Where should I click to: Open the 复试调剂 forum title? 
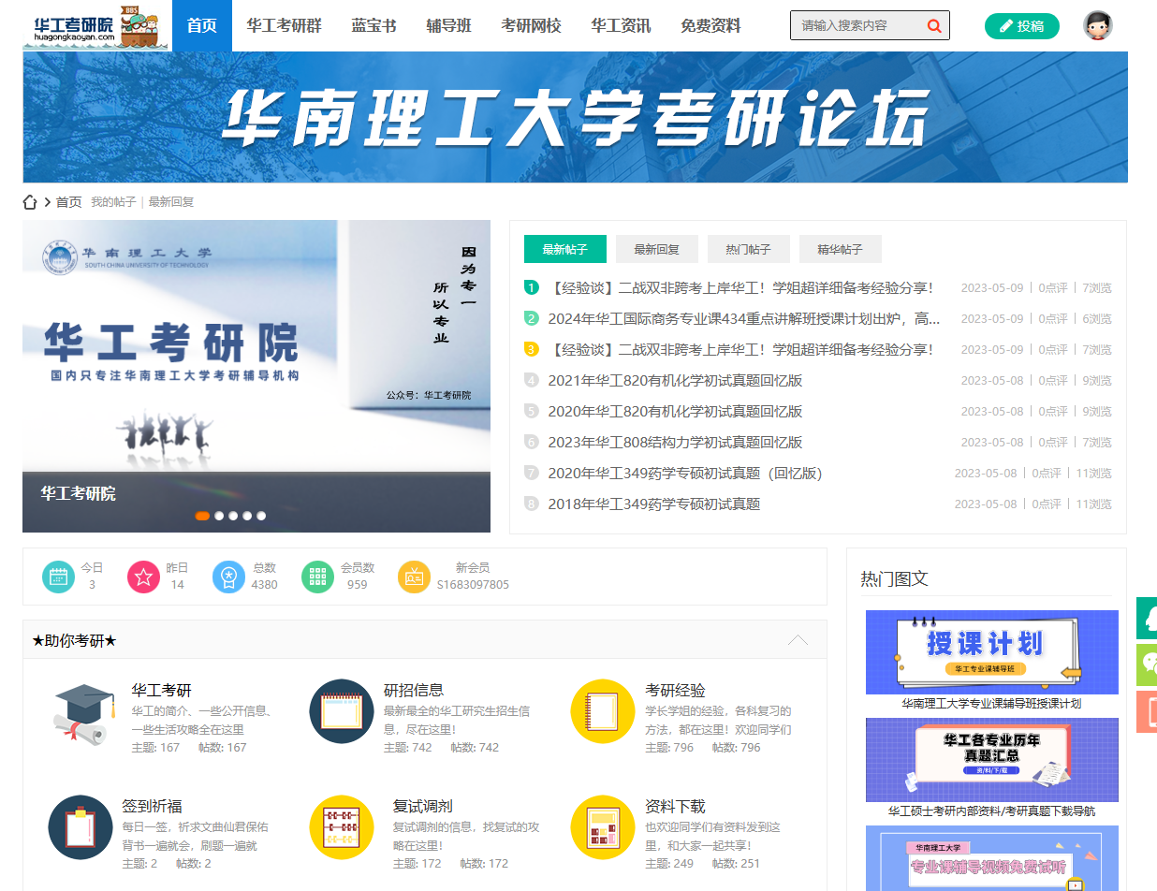[x=423, y=806]
